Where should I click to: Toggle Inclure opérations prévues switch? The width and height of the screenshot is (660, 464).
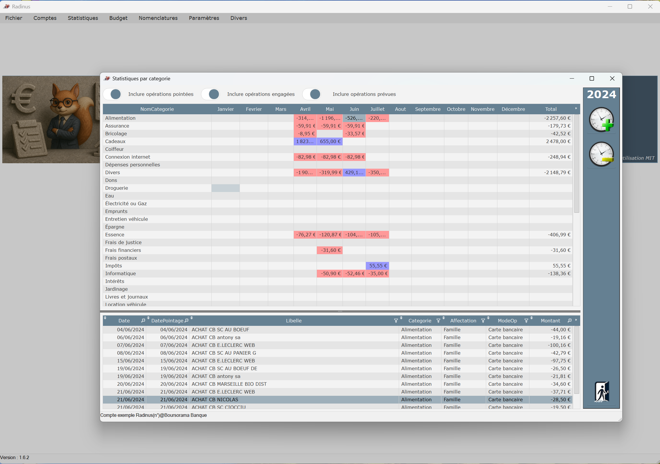click(x=312, y=94)
